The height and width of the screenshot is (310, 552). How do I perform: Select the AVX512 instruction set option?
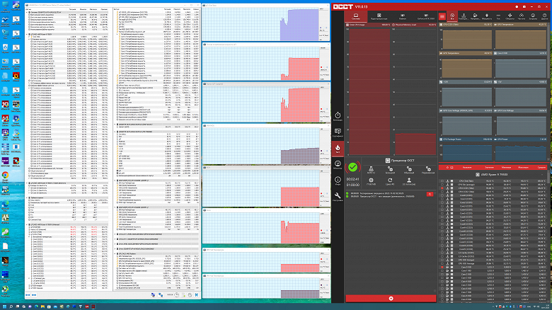pyautogui.click(x=371, y=170)
